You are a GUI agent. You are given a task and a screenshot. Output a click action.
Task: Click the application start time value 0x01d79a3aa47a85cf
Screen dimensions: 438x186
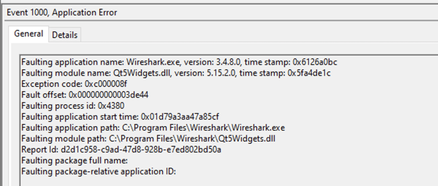pos(180,117)
